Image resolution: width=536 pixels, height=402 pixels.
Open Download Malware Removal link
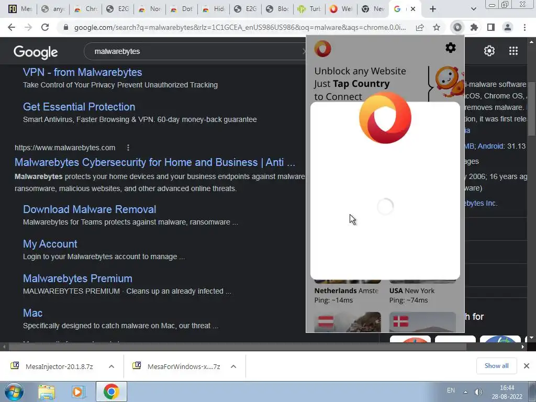click(x=90, y=209)
